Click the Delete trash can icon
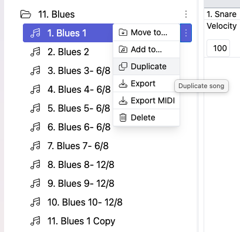Screen dimensions: 240x232 123,117
